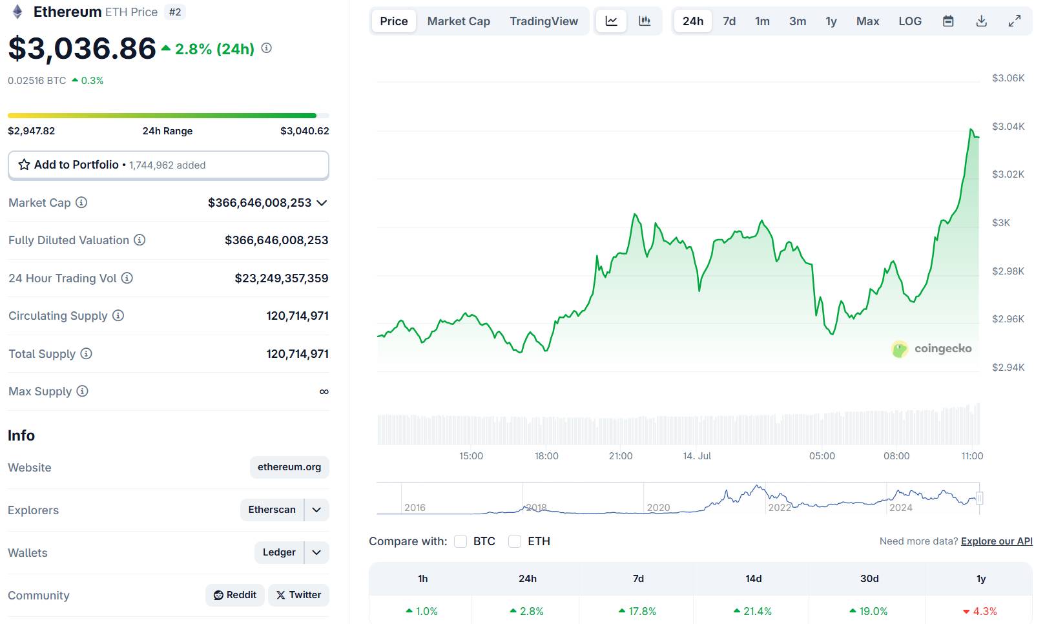Tick the ETH compare checkbox
Image resolution: width=1045 pixels, height=624 pixels.
pos(515,541)
